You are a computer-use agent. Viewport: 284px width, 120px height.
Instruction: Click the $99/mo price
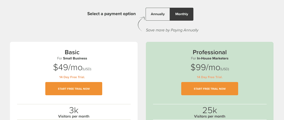[205, 67]
